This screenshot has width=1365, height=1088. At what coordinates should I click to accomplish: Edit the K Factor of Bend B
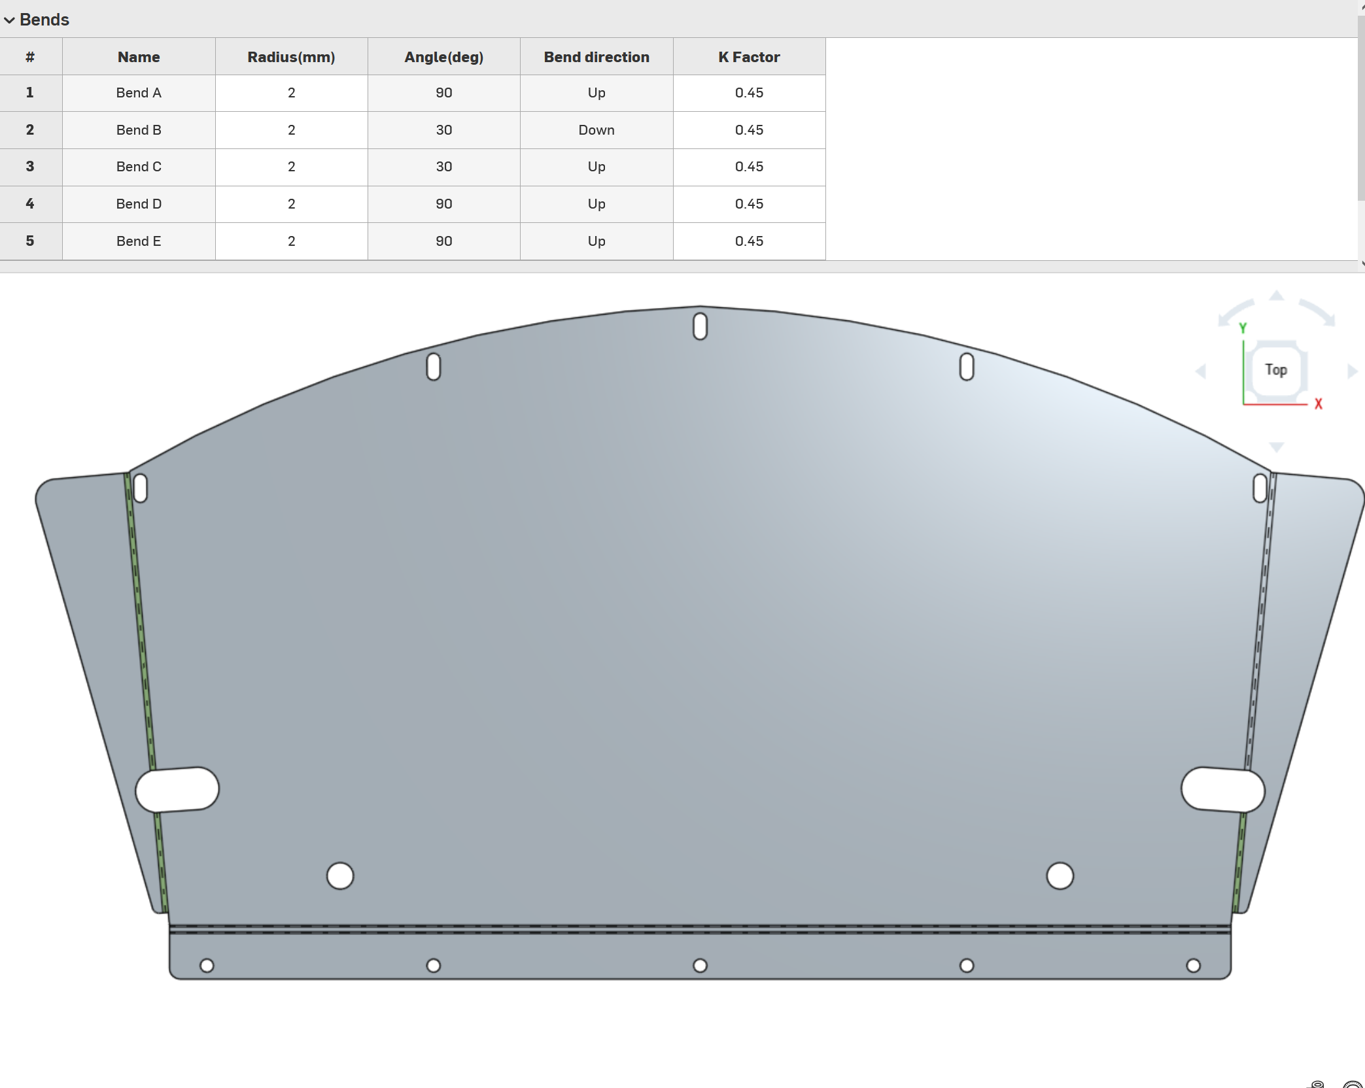coord(749,130)
